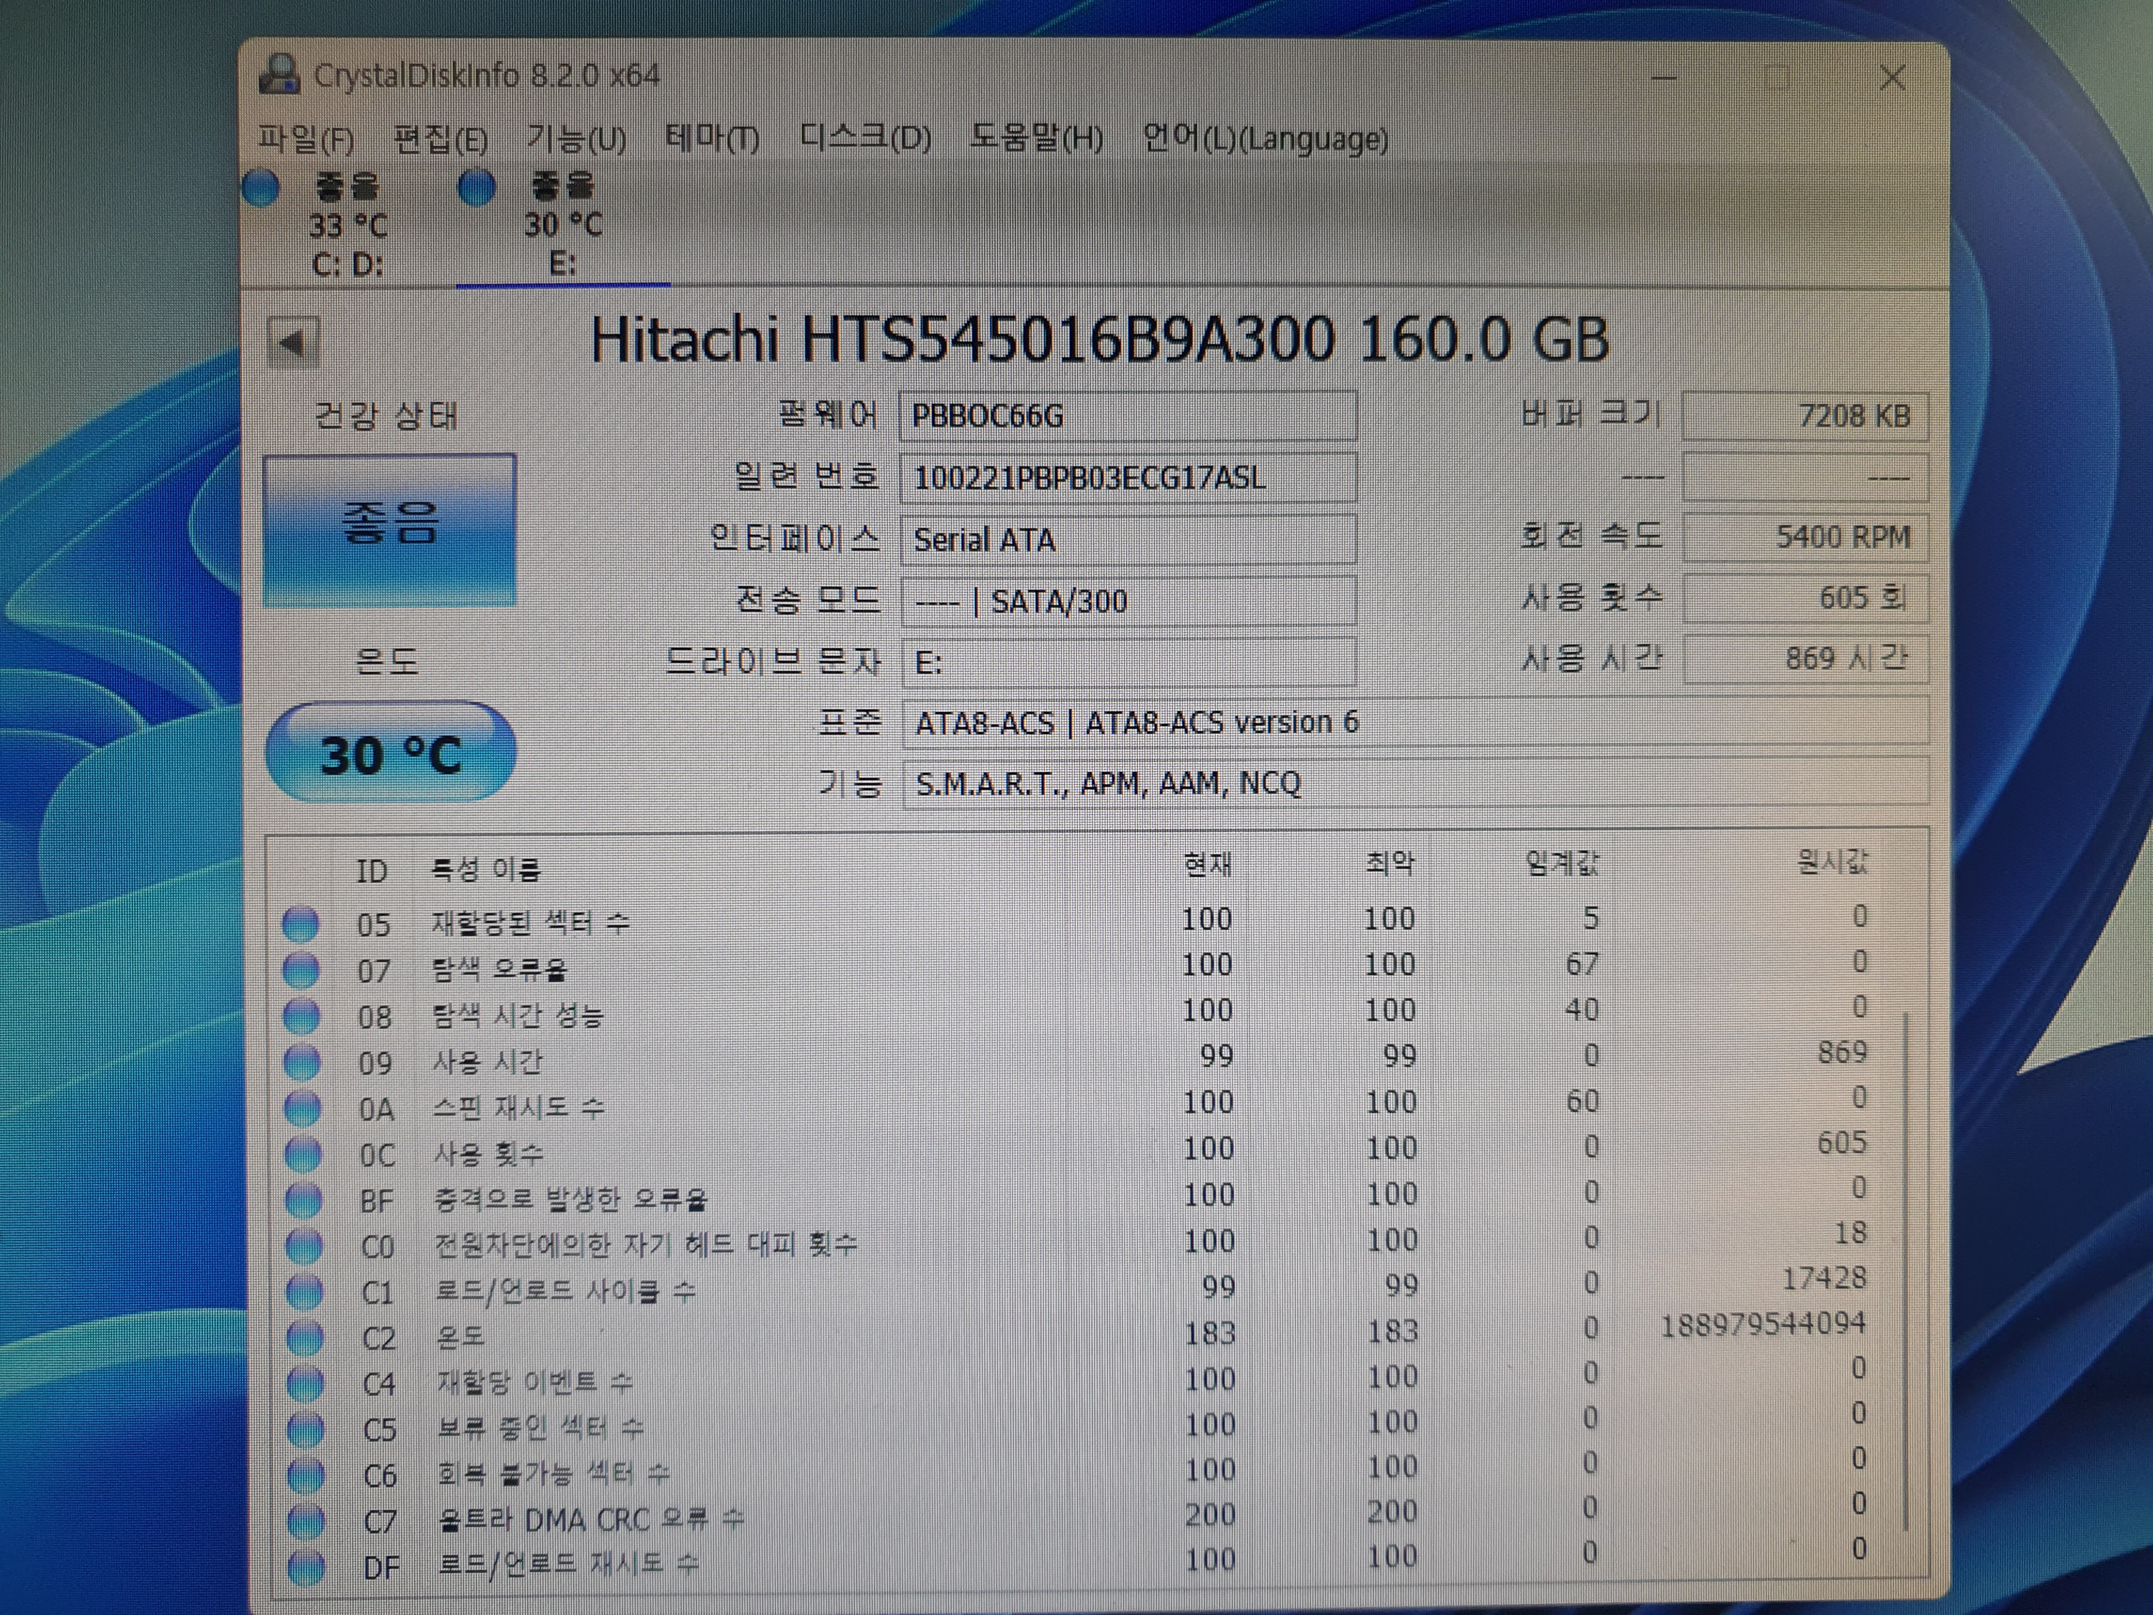Select the C: D: disk at 33 °C
The width and height of the screenshot is (2153, 1615).
tap(349, 225)
